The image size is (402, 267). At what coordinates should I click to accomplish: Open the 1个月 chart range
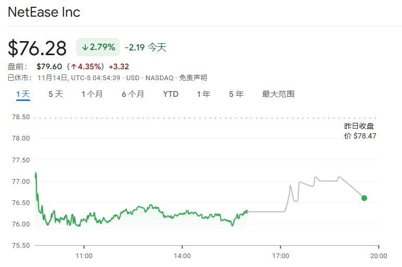click(x=92, y=94)
